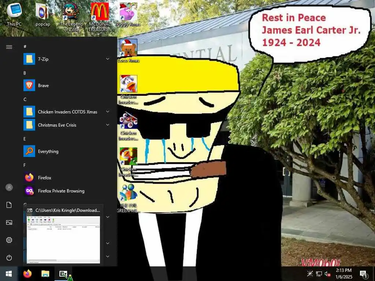Open Firefox Private Browsing entry
The image size is (375, 281).
67,191
